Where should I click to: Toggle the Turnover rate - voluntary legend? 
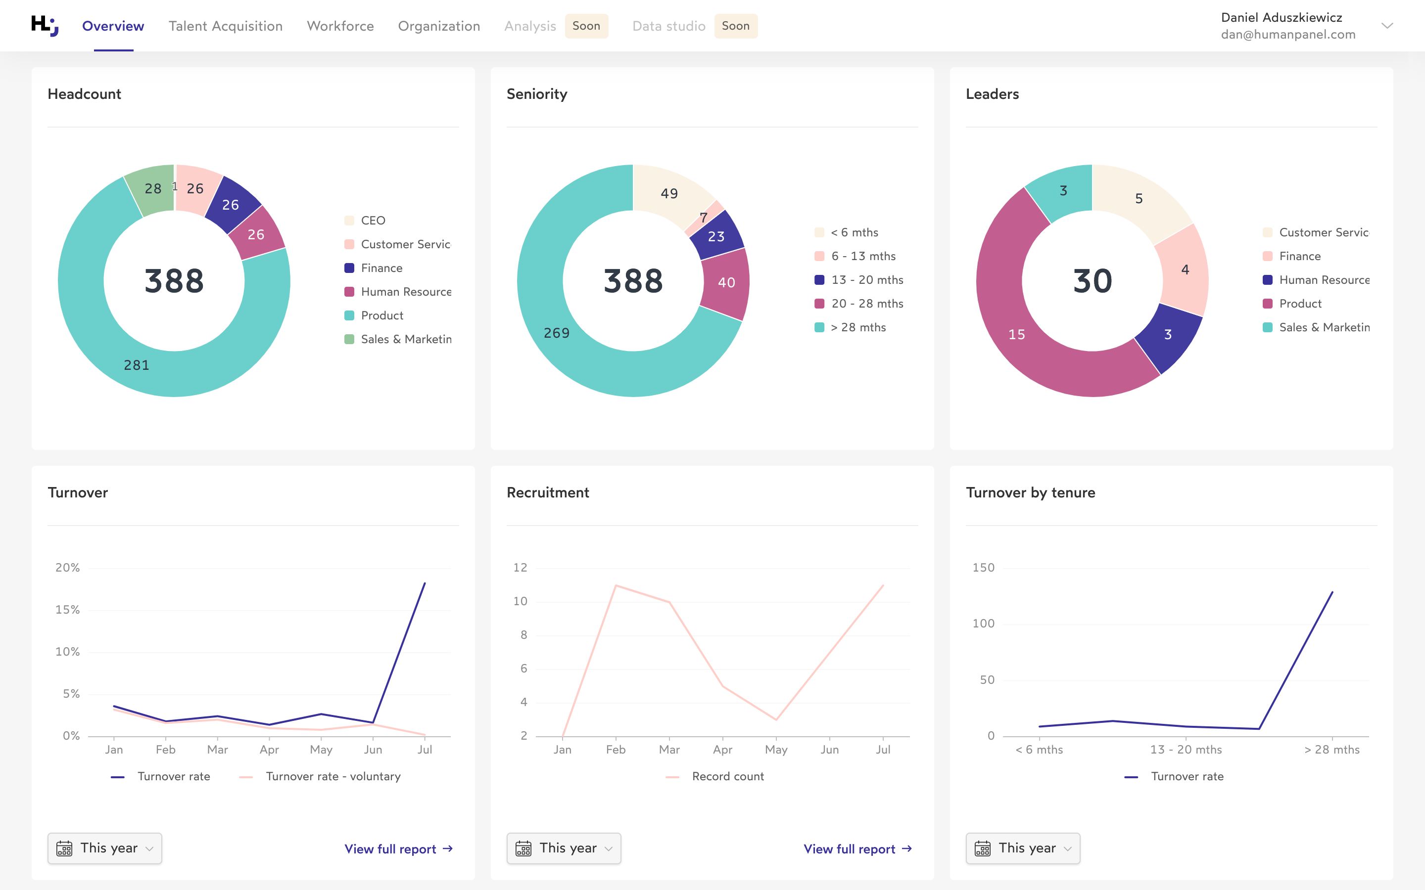[332, 776]
